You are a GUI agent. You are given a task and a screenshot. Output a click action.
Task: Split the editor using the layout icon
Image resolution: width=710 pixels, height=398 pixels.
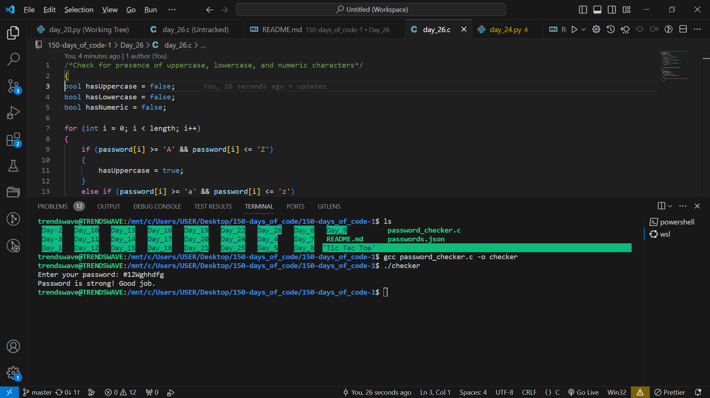coord(683,29)
